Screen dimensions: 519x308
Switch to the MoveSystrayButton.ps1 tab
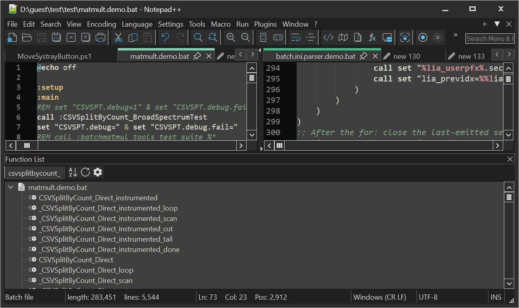(54, 56)
